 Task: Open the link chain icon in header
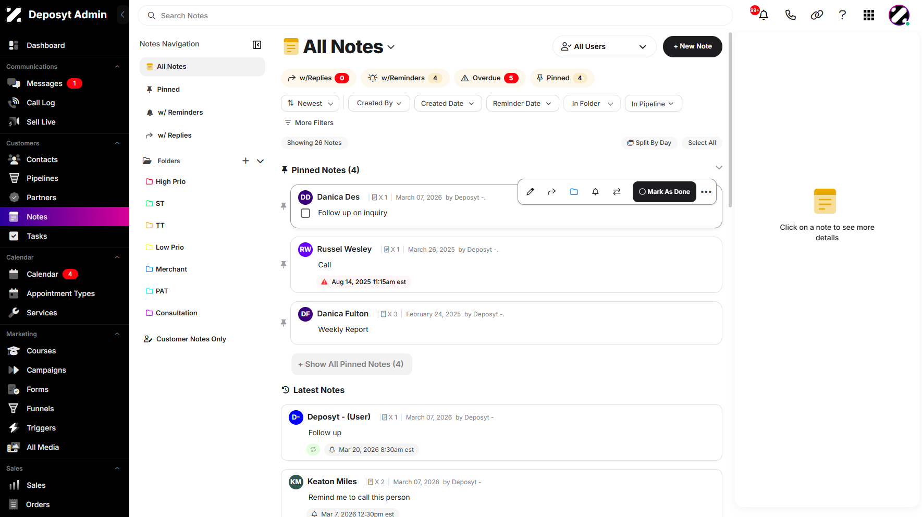pos(817,15)
